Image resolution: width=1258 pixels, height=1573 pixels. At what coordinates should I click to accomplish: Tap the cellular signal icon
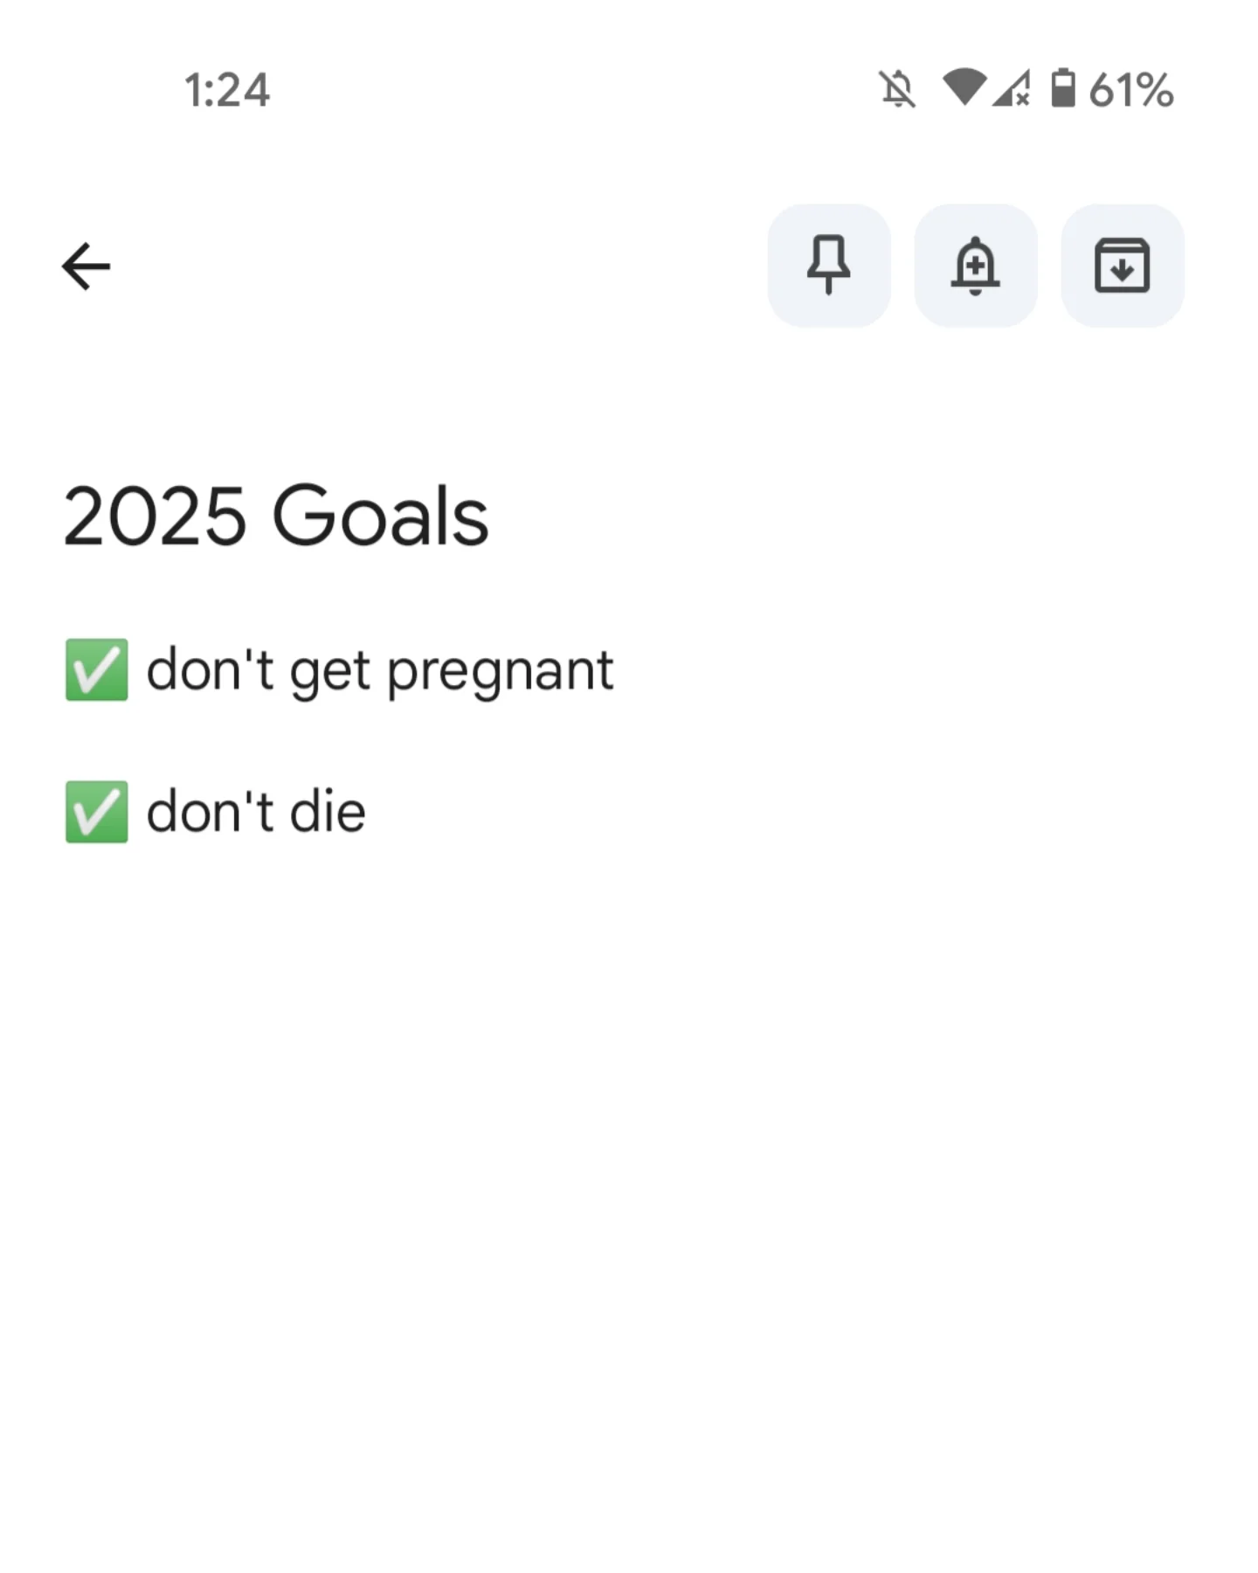click(1012, 88)
